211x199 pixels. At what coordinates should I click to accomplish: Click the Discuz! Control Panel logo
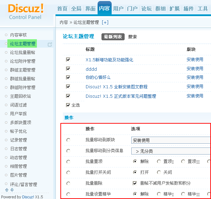click(26, 11)
